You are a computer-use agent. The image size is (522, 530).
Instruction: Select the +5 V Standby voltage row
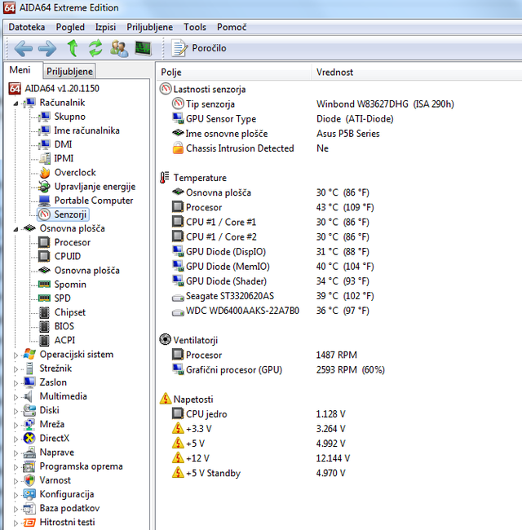(x=259, y=473)
